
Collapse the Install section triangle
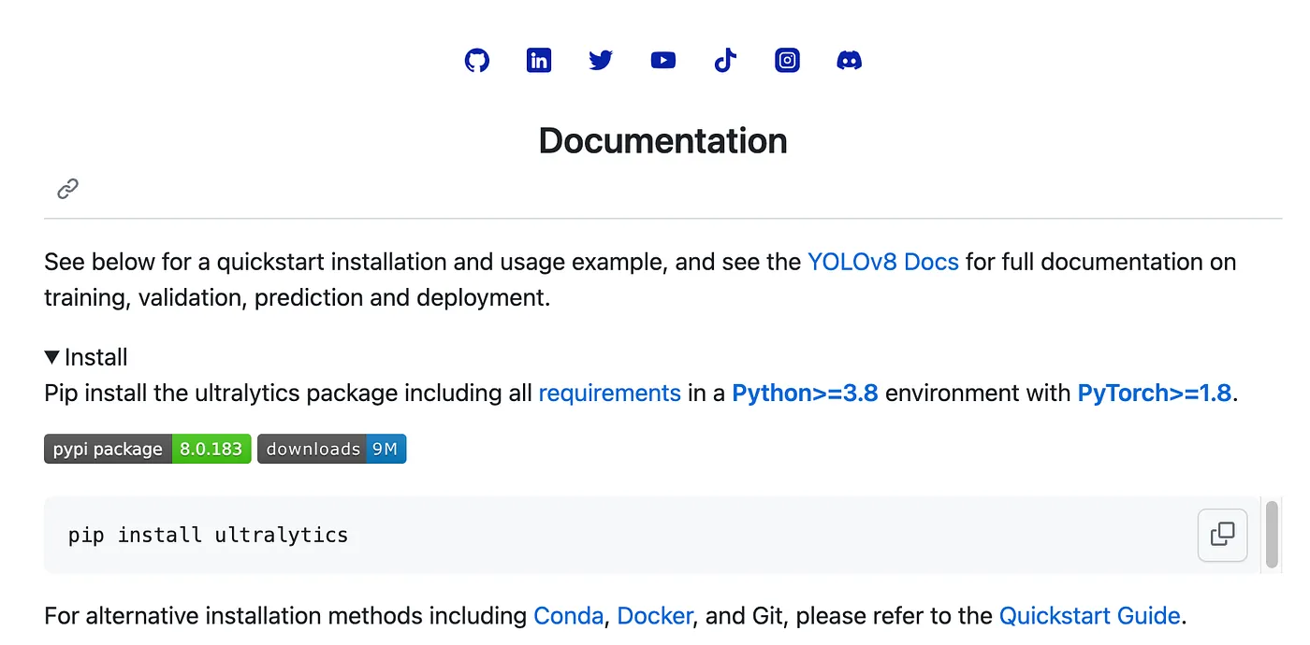[52, 357]
